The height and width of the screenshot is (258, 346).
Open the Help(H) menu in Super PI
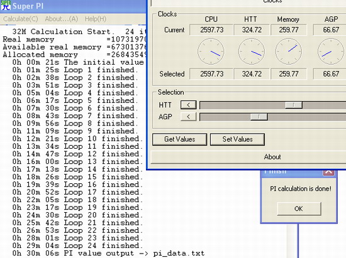(x=96, y=19)
